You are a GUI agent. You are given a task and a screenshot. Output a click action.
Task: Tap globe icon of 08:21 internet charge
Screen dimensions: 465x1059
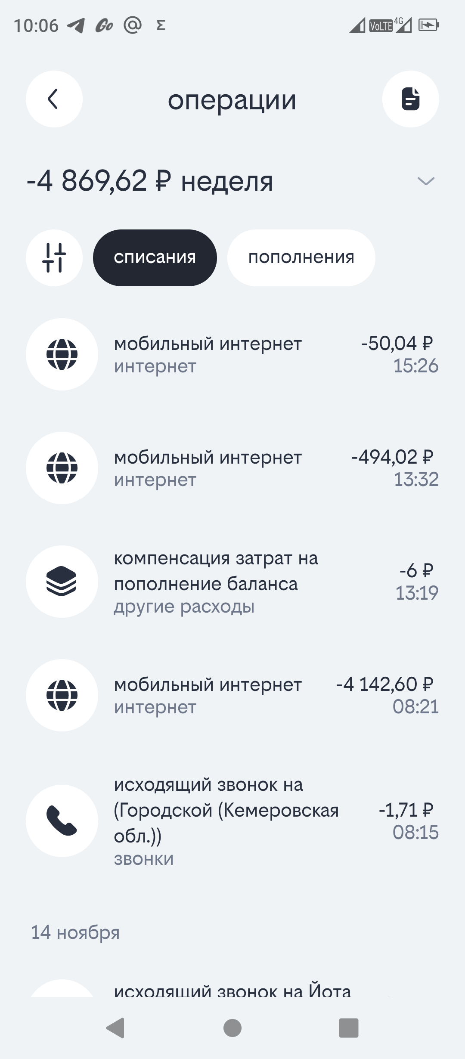62,695
